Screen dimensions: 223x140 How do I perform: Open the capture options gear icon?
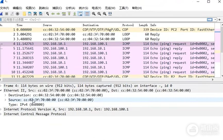coord(18,14)
